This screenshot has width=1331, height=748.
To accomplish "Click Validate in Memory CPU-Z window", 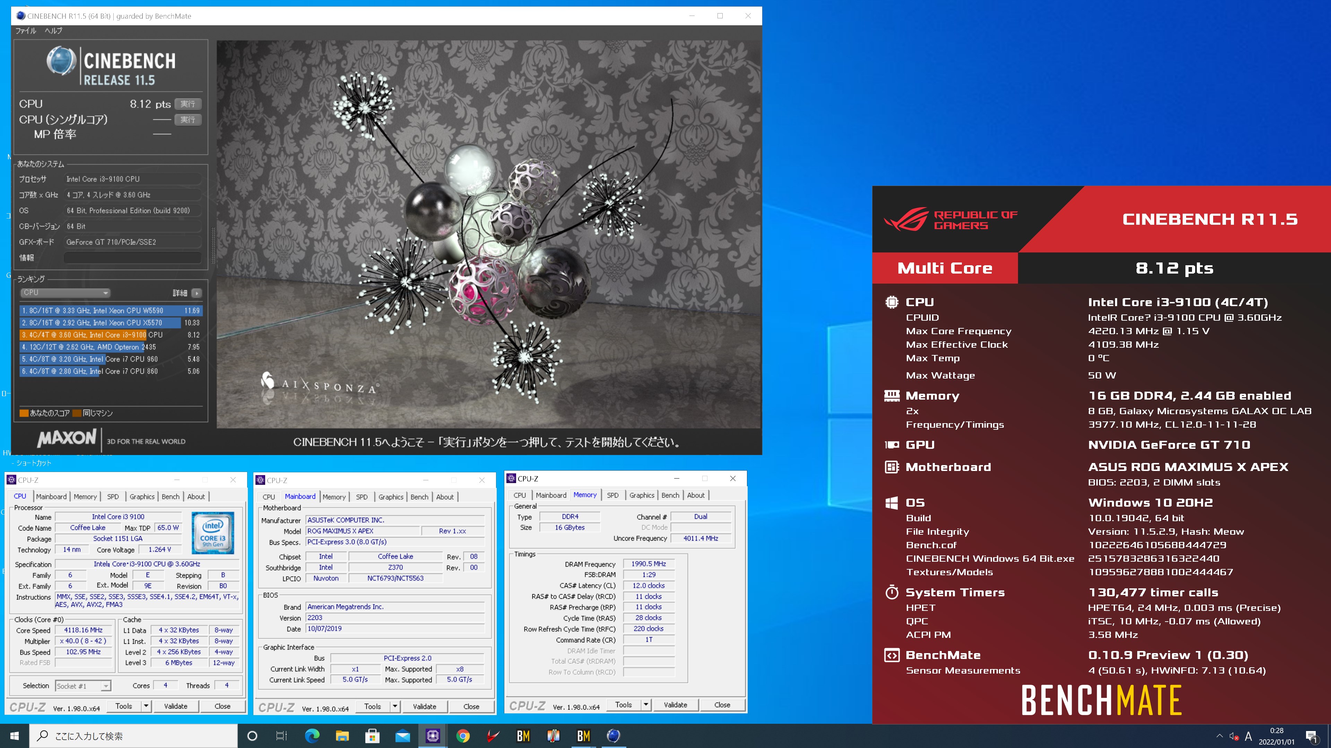I will coord(676,705).
